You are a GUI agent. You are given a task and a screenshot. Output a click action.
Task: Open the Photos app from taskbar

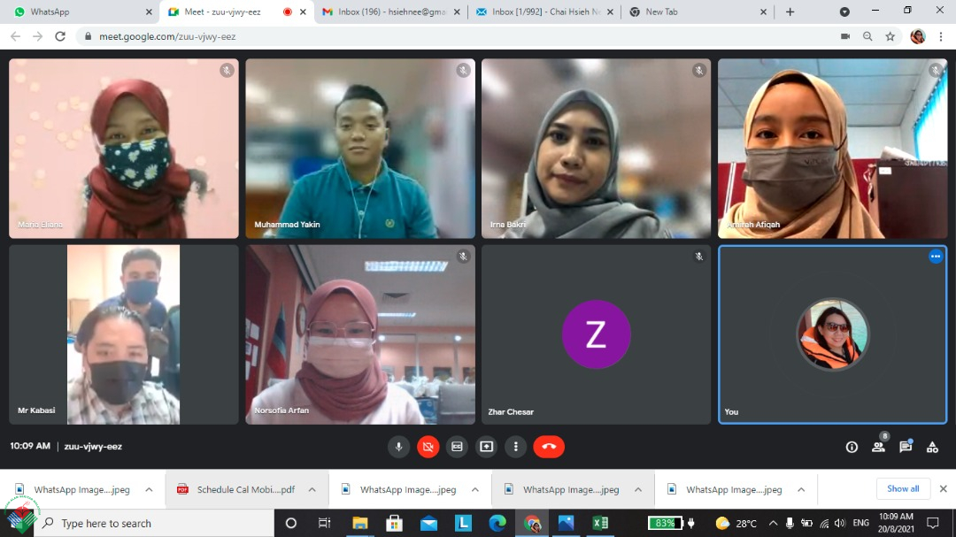click(566, 523)
